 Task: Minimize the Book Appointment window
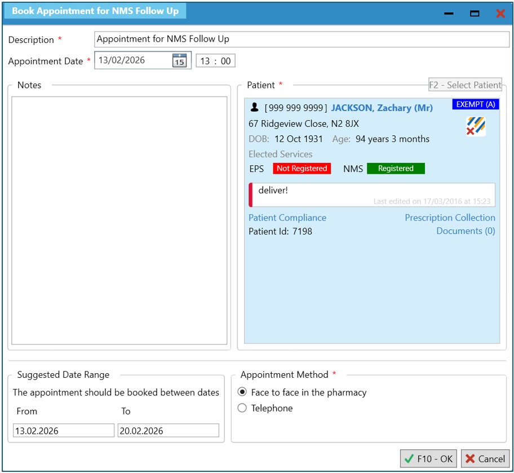(449, 14)
